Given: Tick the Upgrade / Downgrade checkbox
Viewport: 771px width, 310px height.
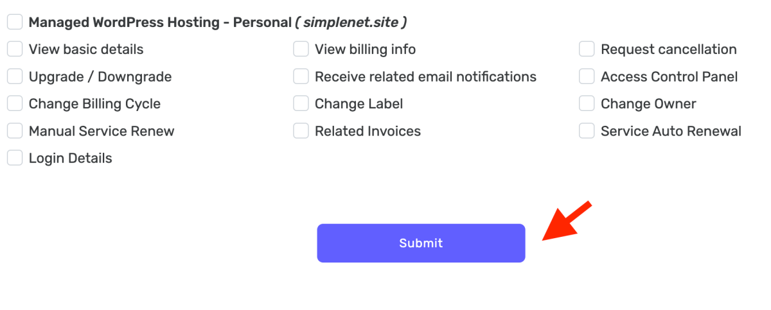Looking at the screenshot, I should click(15, 77).
